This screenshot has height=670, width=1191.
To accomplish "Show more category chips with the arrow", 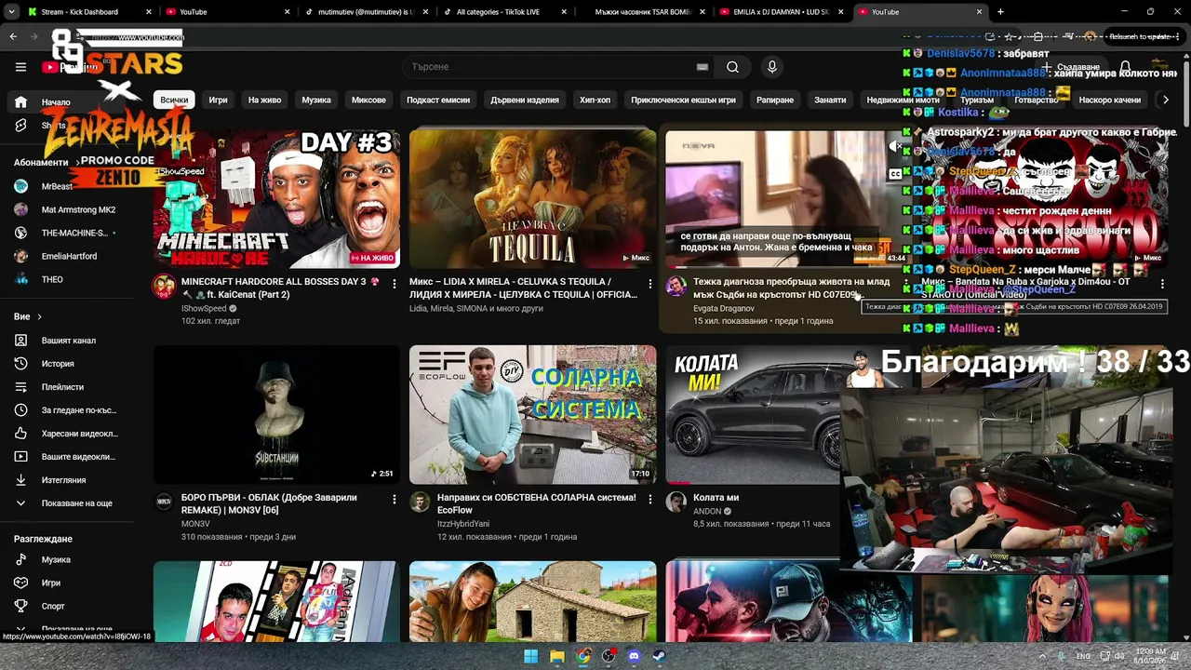I will click(x=1165, y=100).
